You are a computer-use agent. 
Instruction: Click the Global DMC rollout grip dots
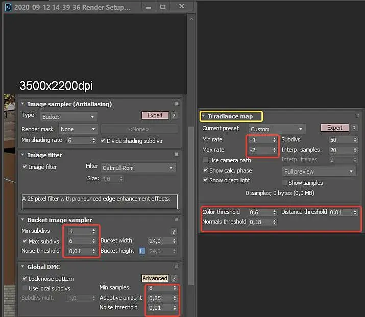(176, 266)
